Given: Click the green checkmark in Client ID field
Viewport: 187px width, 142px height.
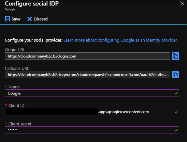Looking at the screenshot, I should [x=176, y=112].
